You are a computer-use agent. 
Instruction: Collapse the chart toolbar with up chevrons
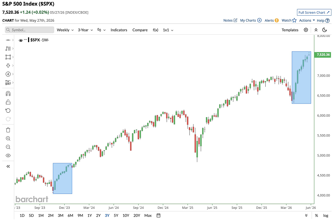tap(316, 30)
